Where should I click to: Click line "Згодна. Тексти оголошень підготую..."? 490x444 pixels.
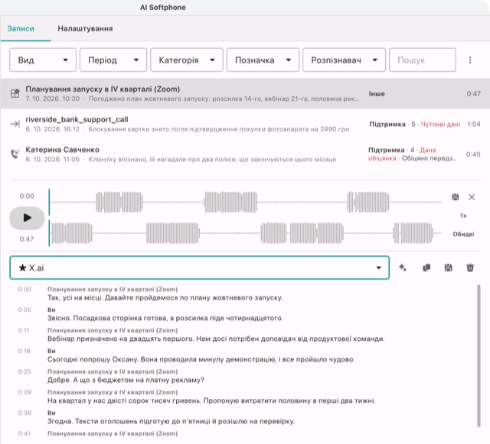pyautogui.click(x=171, y=421)
